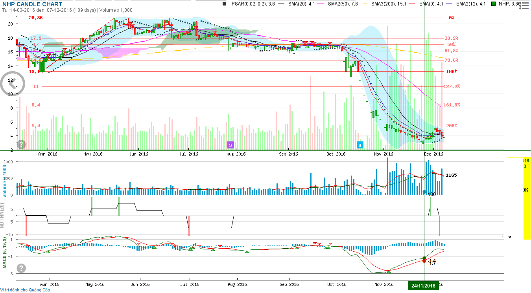Click the 20.86 high price label
This screenshot has width=531, height=293.
pyautogui.click(x=35, y=18)
